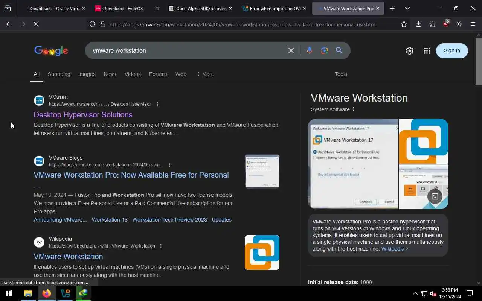Start Google voice search
This screenshot has height=301, width=482.
point(309,50)
